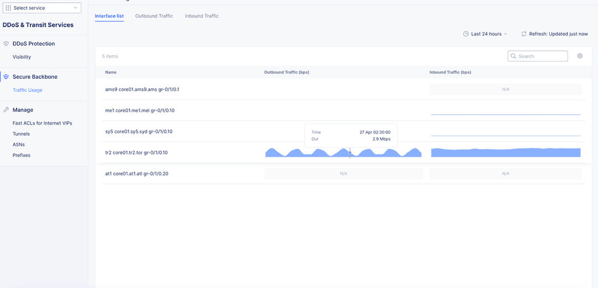Open the DDoS Protection section

pos(34,44)
